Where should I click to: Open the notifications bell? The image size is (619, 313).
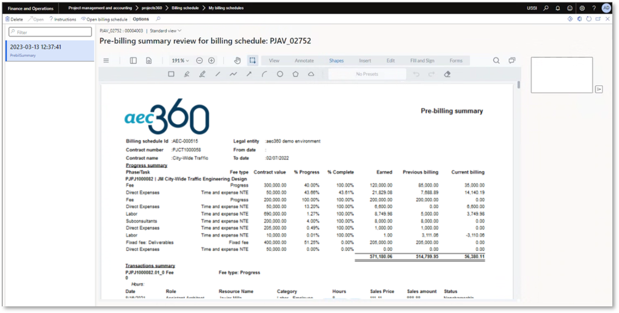click(557, 8)
